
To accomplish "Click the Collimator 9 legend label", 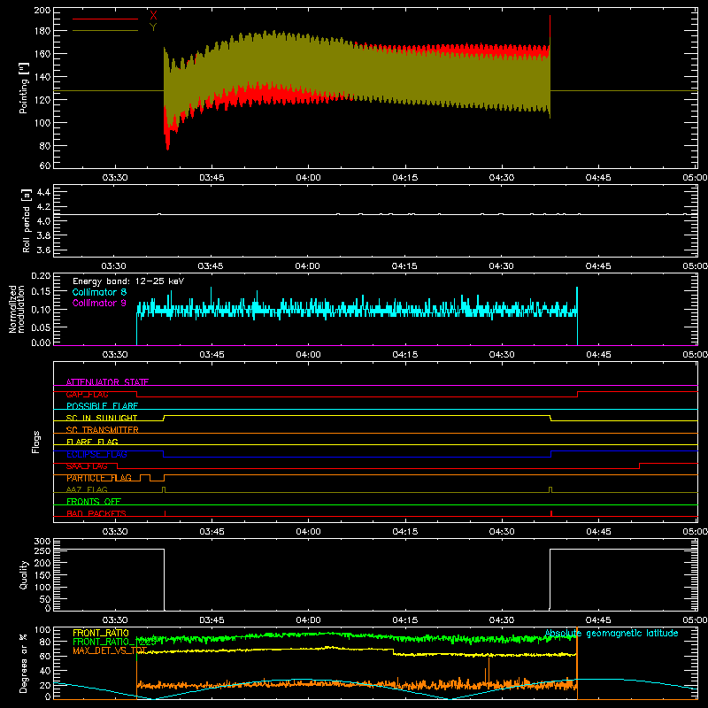I will (x=99, y=303).
